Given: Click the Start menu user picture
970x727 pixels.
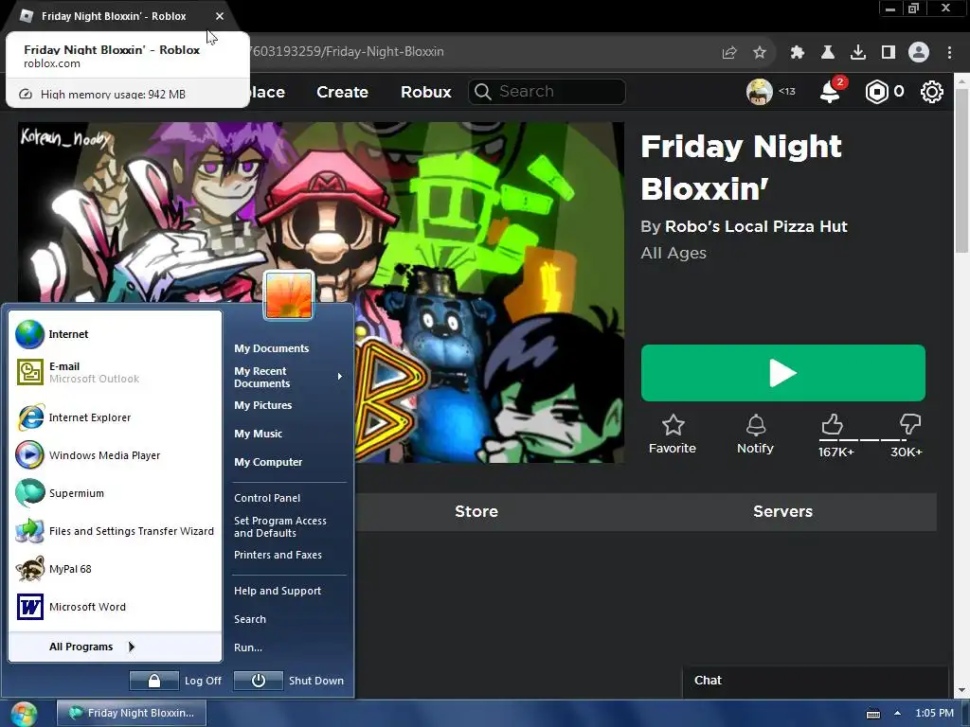Looking at the screenshot, I should point(288,295).
